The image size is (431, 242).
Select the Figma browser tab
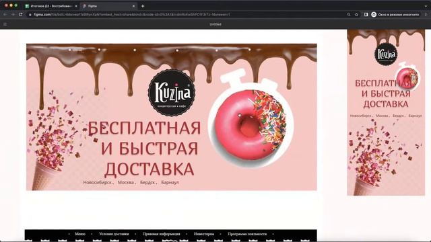point(109,6)
